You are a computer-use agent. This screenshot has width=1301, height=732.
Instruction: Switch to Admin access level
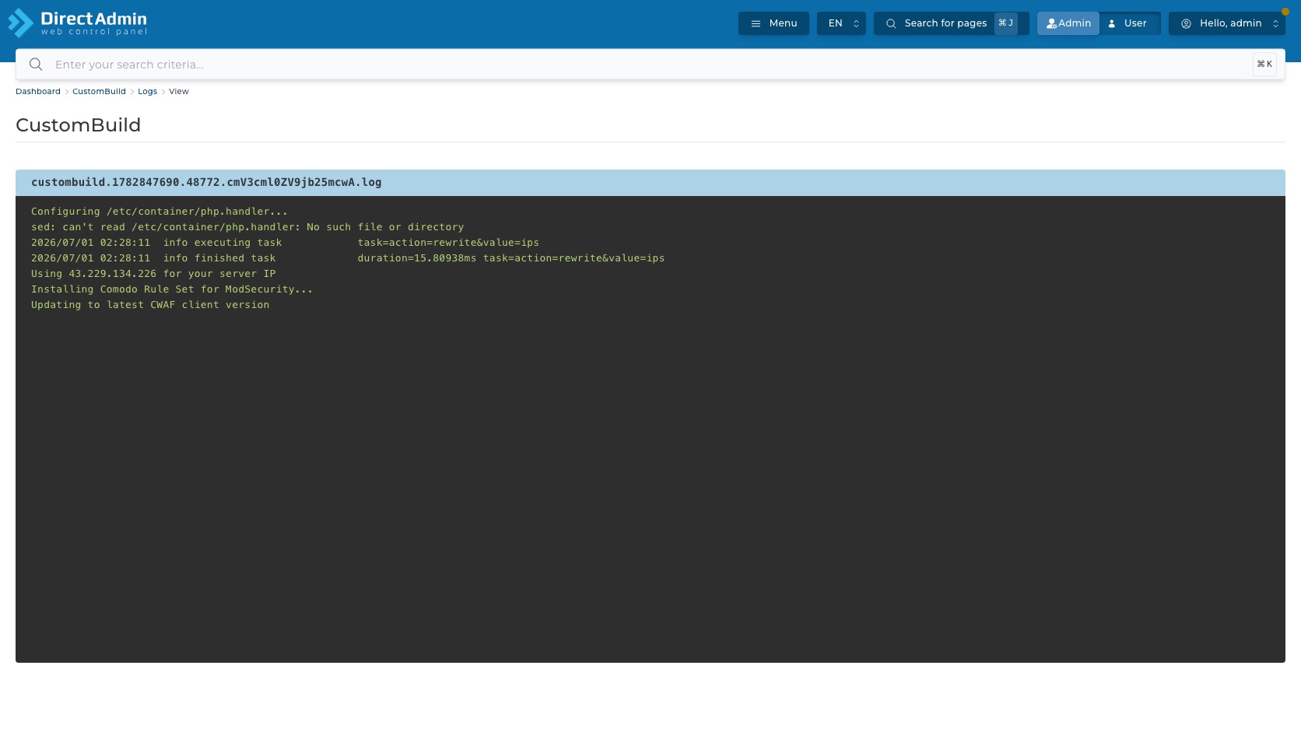[x=1068, y=23]
